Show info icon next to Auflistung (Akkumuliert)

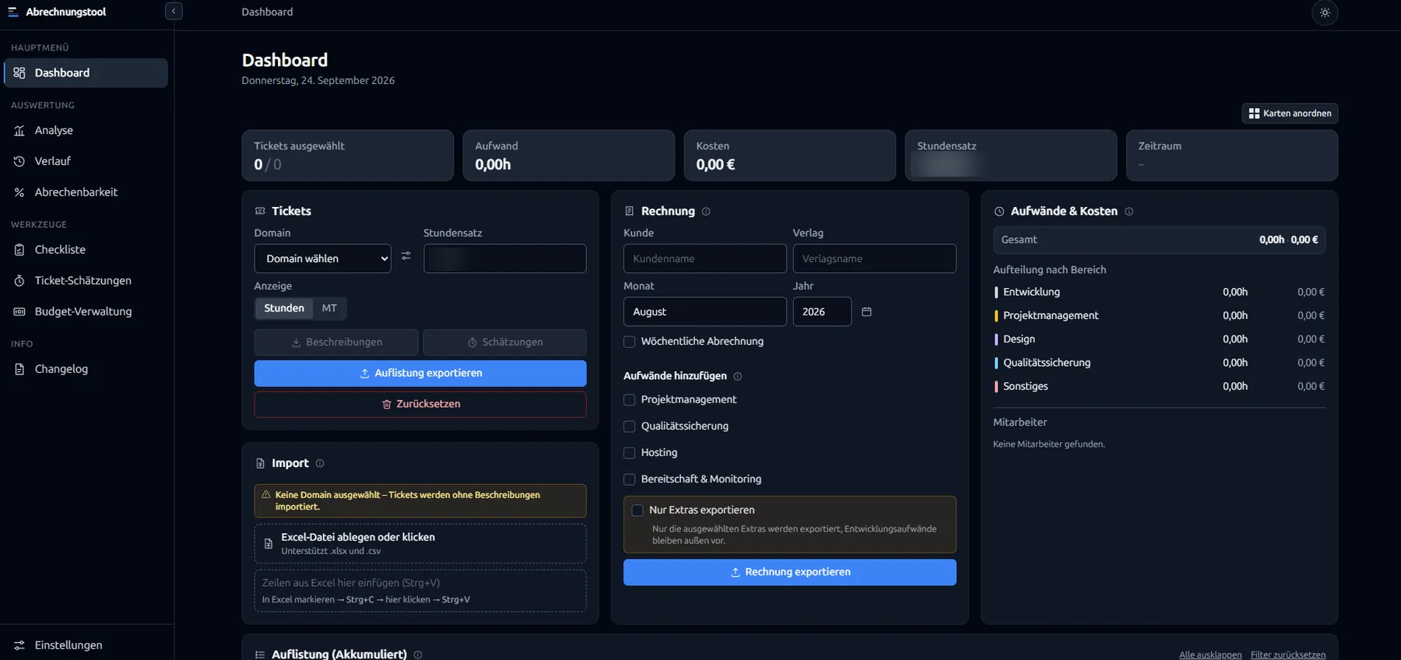(418, 655)
